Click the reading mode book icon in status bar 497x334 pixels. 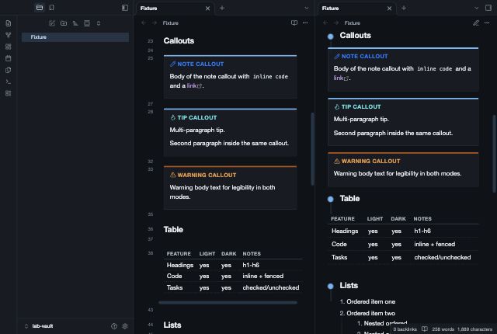(425, 329)
